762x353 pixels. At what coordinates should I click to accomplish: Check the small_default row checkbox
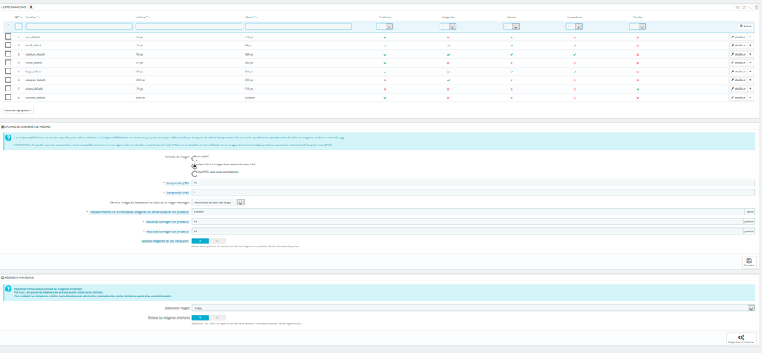(x=8, y=45)
